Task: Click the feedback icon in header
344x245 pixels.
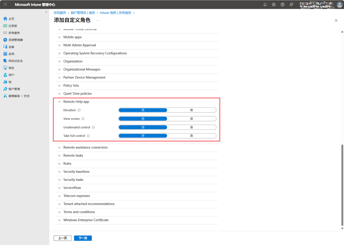Action: [x=291, y=5]
